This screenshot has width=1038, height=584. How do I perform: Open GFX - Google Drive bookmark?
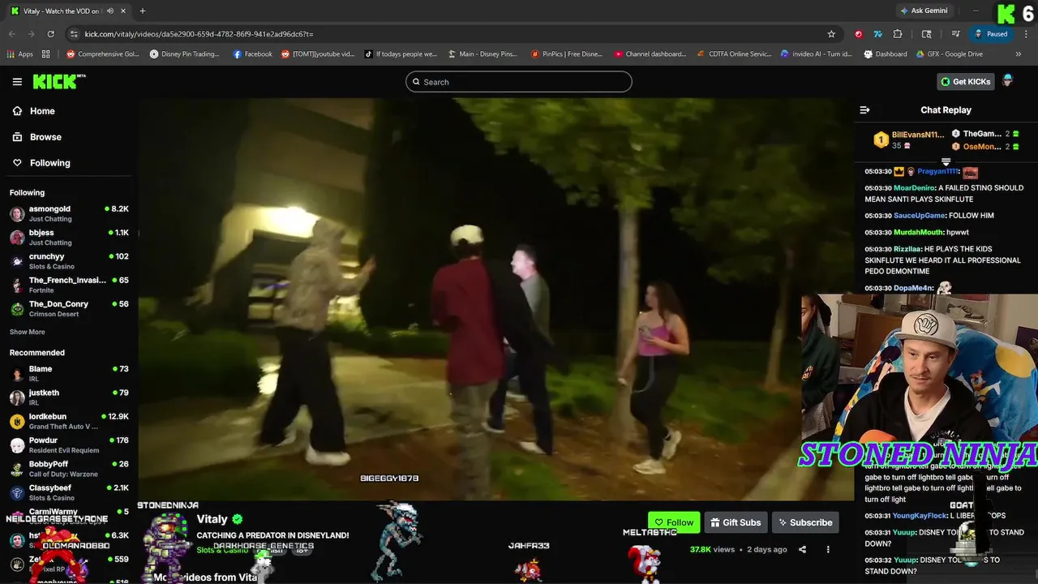click(950, 54)
